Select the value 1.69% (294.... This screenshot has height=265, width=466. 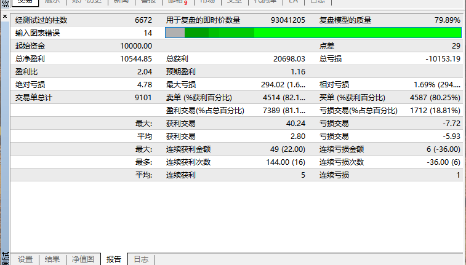click(x=437, y=85)
